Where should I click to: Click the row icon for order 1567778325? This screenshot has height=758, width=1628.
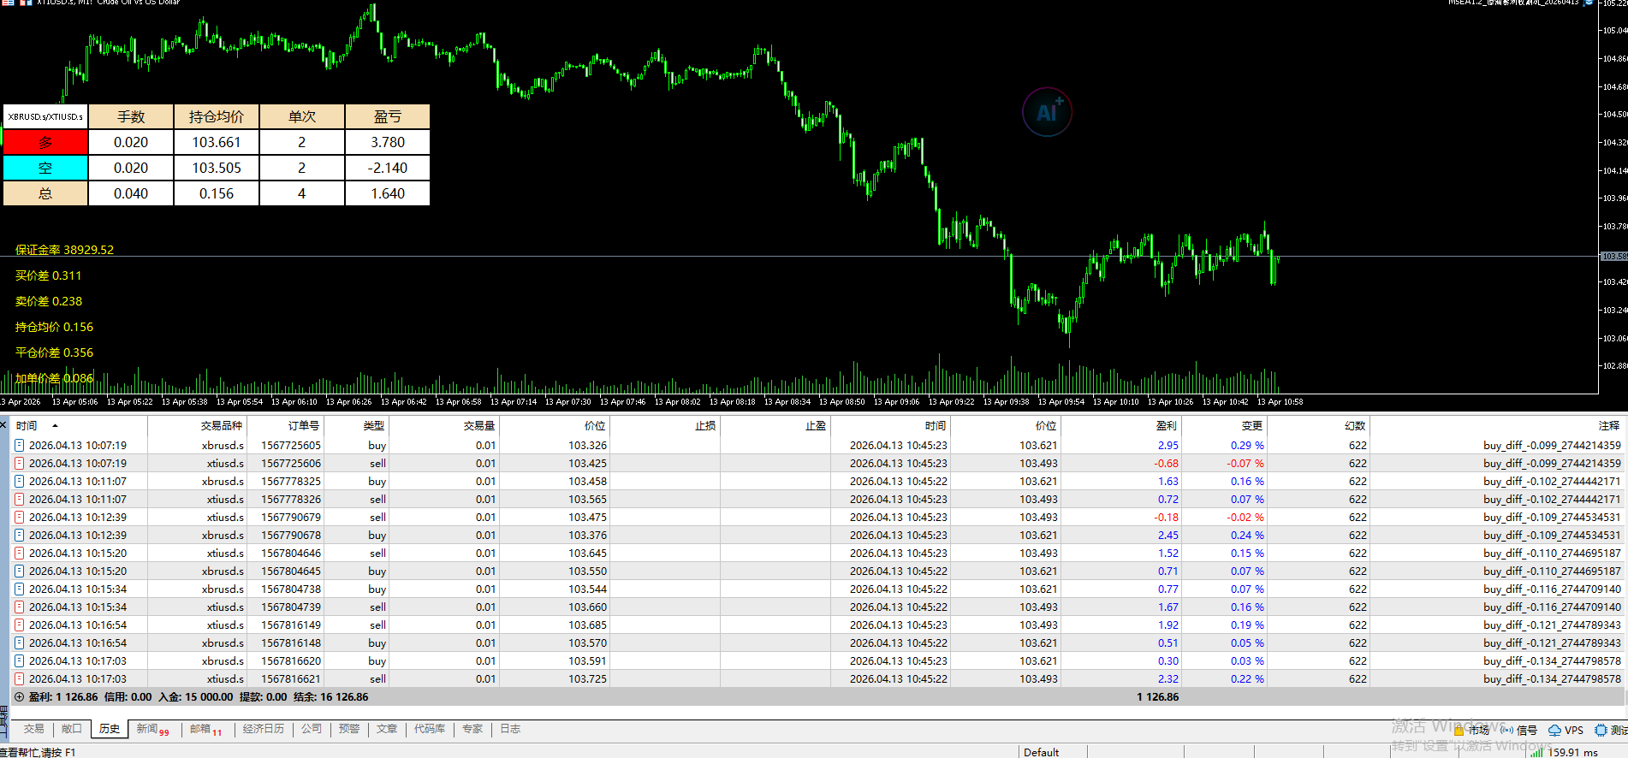tap(19, 481)
